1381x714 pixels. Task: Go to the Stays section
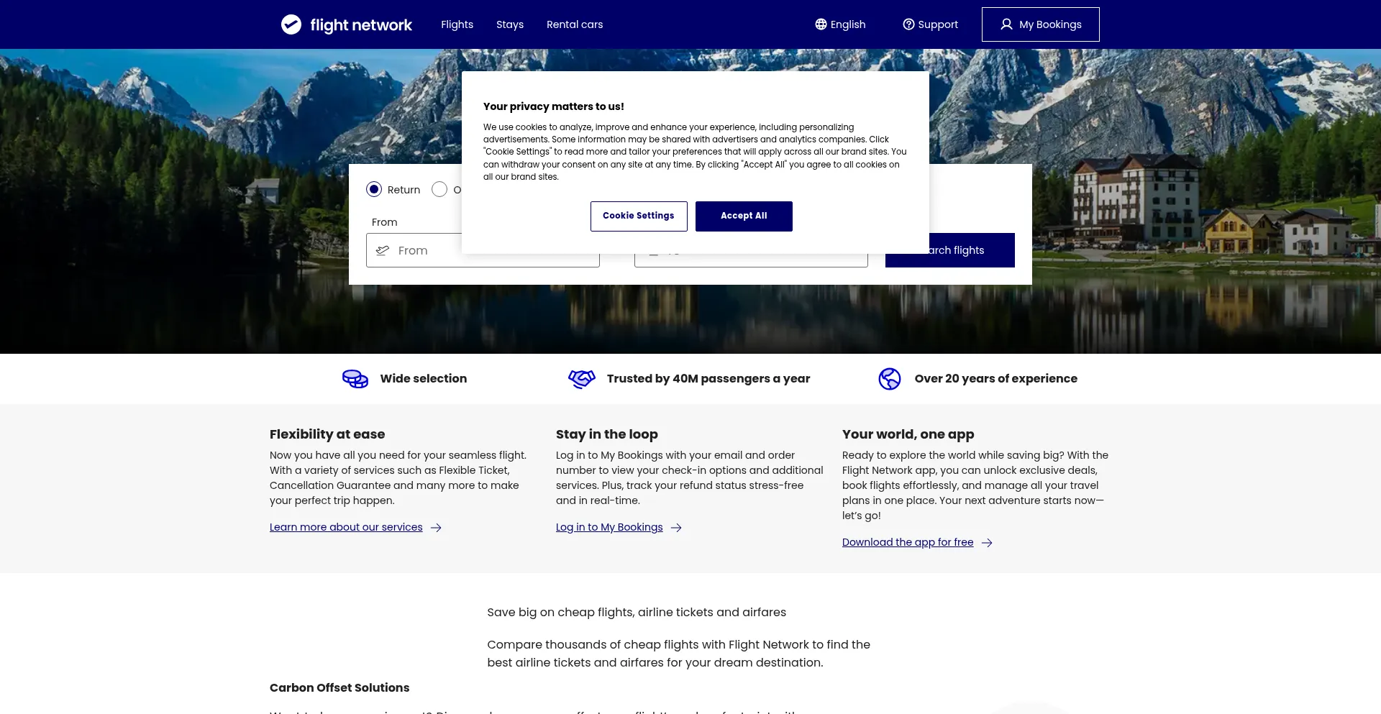coord(510,24)
